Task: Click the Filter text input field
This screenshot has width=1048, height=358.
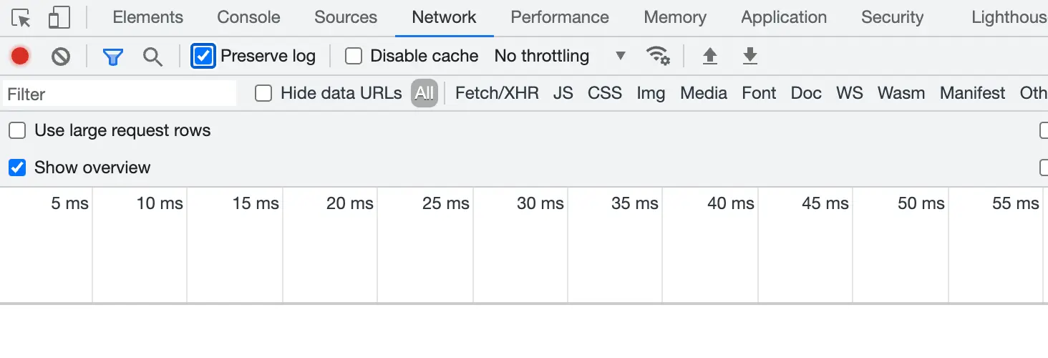Action: pos(120,94)
